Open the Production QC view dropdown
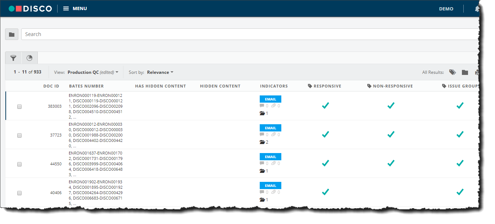Screen dimensions: 495x224 coord(93,72)
